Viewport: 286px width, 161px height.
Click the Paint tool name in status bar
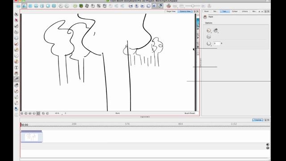pyautogui.click(x=118, y=113)
